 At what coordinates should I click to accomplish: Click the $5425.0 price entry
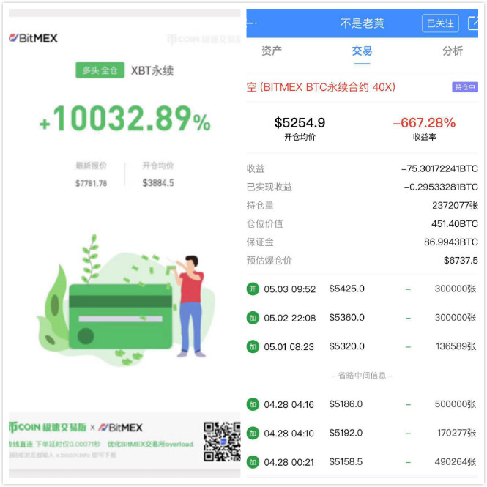coord(346,289)
